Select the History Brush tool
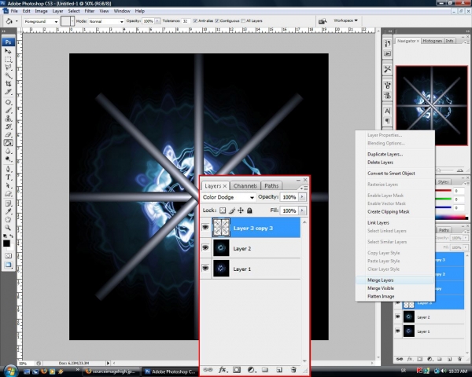The height and width of the screenshot is (377, 472). coord(8,126)
